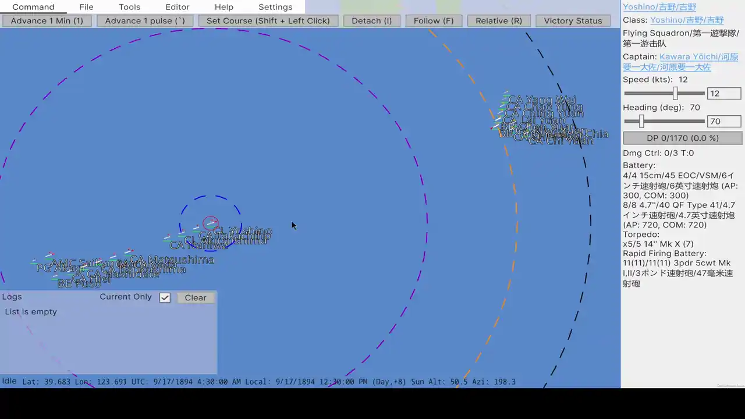The height and width of the screenshot is (419, 745).
Task: Adjust the Speed (kts) slider
Action: 664,93
